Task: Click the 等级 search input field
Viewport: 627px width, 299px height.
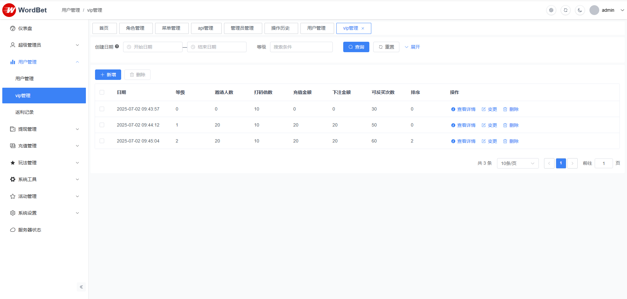Action: coord(301,47)
